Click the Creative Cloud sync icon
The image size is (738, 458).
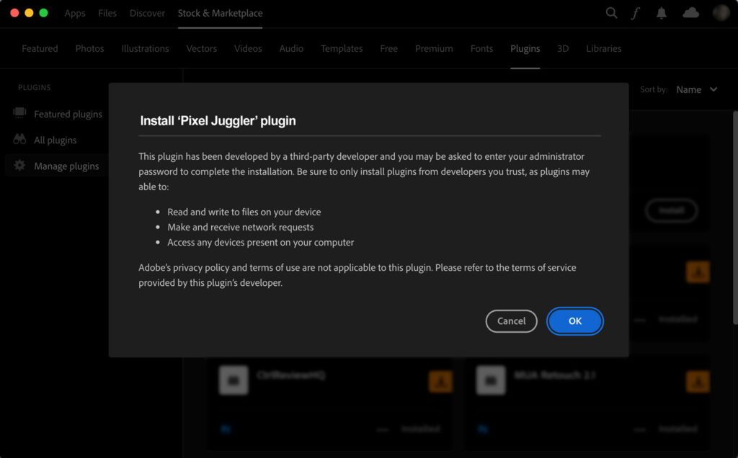[x=690, y=13]
